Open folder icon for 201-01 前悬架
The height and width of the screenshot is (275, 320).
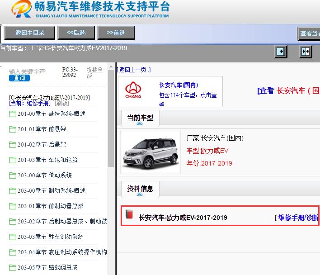coord(13,129)
